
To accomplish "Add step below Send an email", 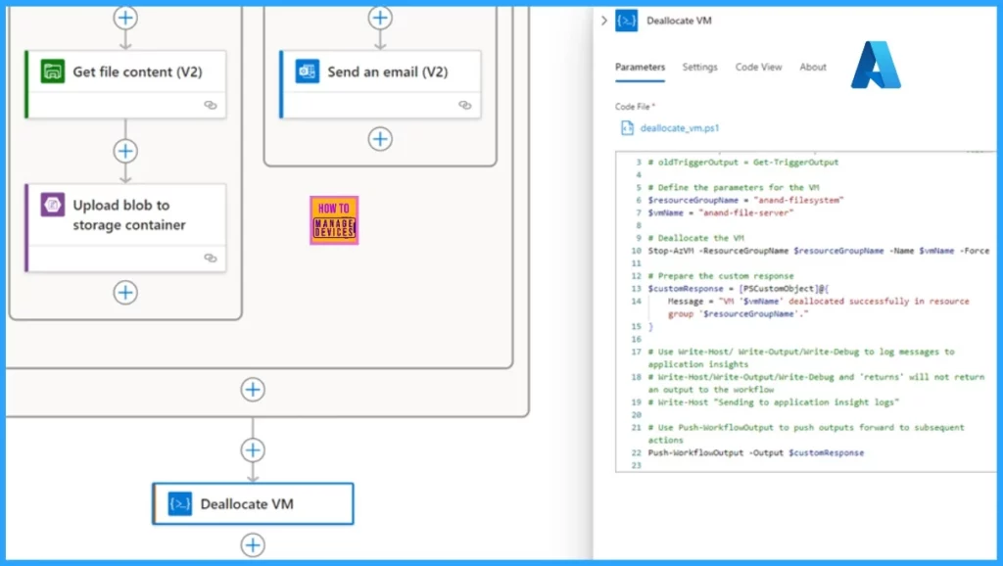I will (x=380, y=139).
